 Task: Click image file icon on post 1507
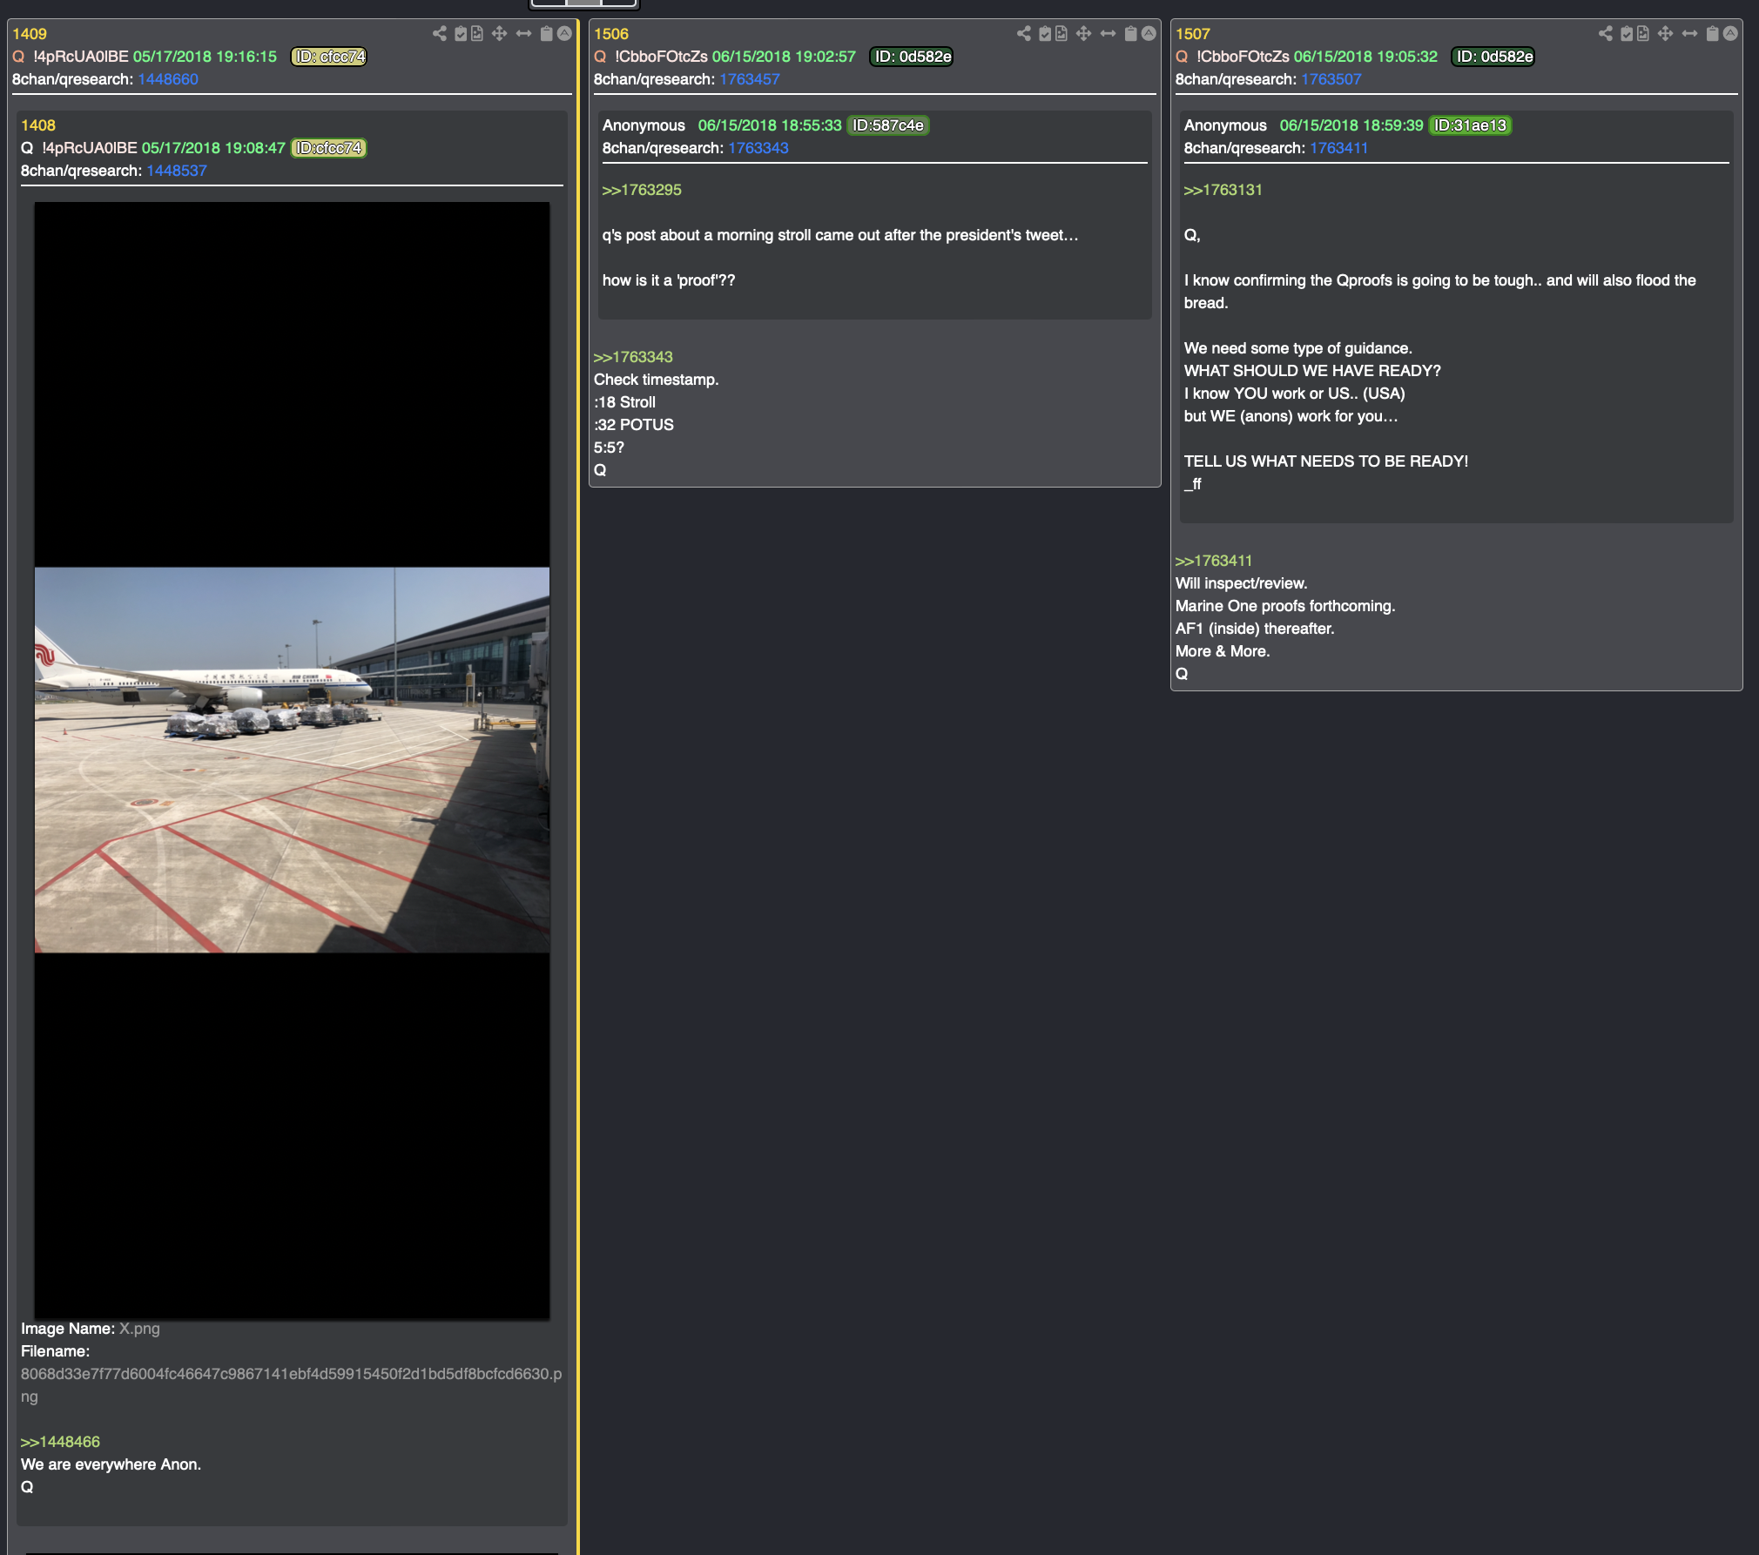pyautogui.click(x=1643, y=33)
